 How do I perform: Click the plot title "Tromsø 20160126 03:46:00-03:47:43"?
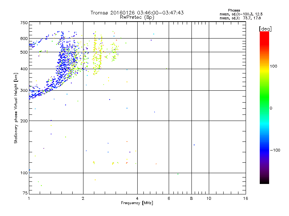[x=137, y=13]
